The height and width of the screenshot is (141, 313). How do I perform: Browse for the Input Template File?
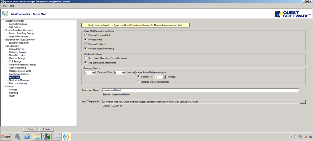pyautogui.click(x=303, y=102)
